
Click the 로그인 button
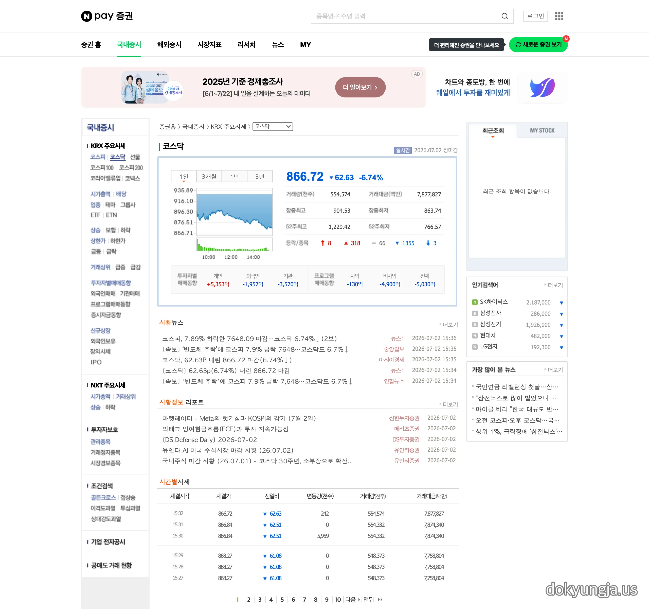(535, 16)
